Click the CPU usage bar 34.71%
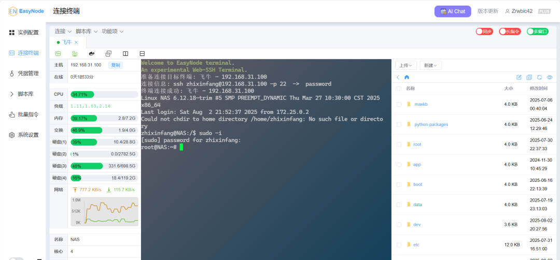This screenshot has height=260, width=560. [104, 94]
